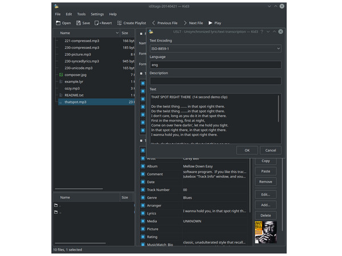
Task: Click the Delete frame button
Action: (266, 216)
